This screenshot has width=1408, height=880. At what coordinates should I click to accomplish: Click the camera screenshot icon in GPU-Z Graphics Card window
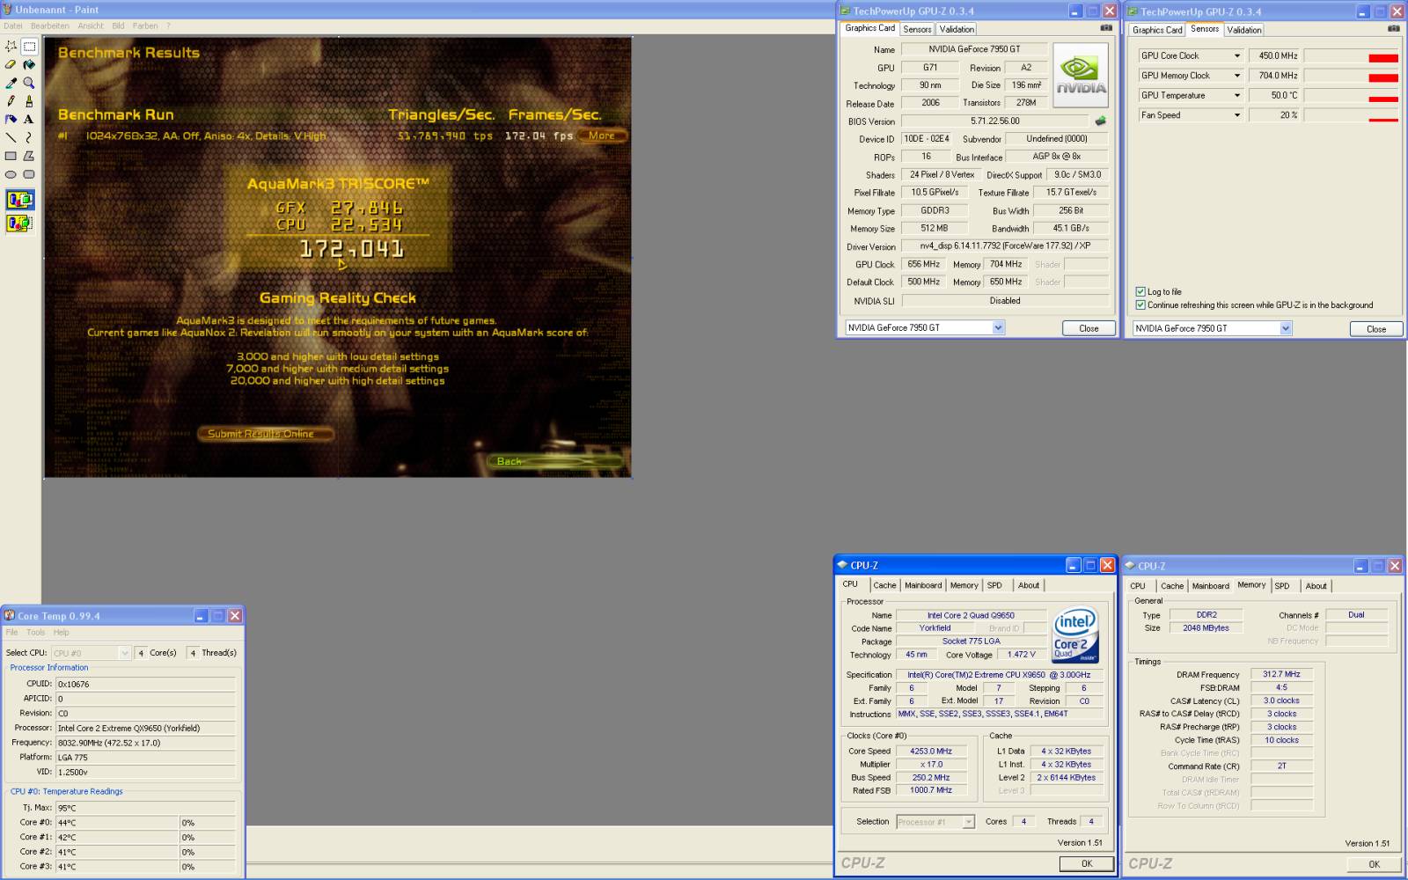point(1106,28)
